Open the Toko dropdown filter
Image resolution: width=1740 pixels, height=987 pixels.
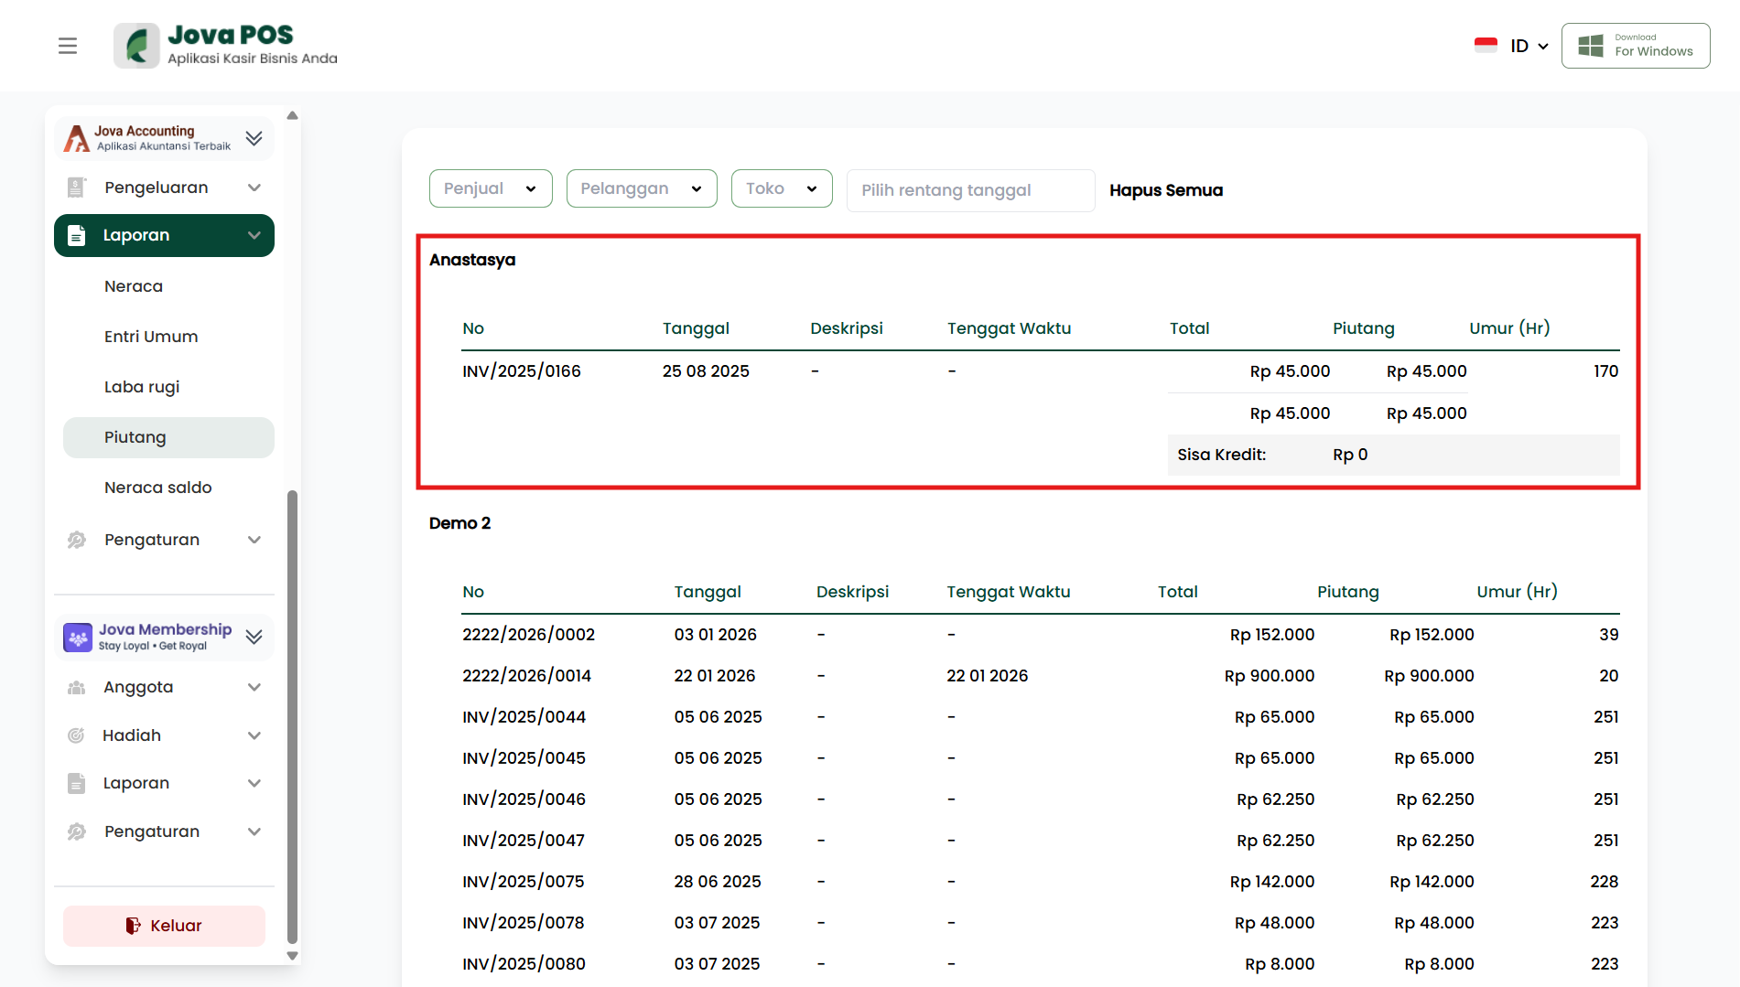pos(781,188)
